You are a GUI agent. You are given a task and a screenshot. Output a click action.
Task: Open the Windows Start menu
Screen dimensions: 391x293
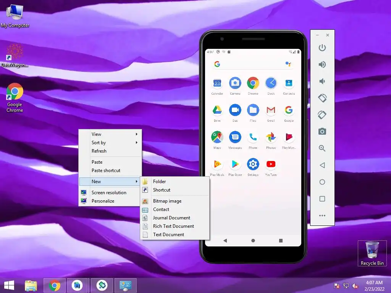[9, 285]
